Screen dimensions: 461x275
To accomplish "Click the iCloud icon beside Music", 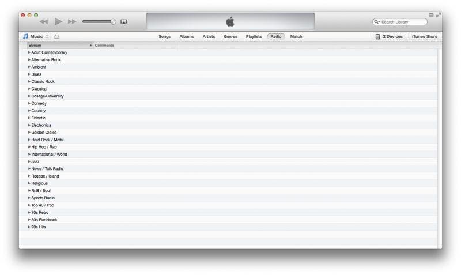I will [56, 36].
